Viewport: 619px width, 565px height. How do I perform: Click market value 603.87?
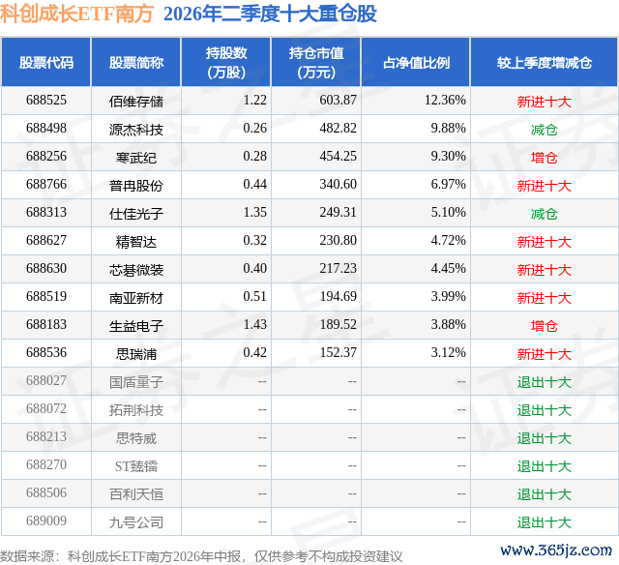point(338,101)
